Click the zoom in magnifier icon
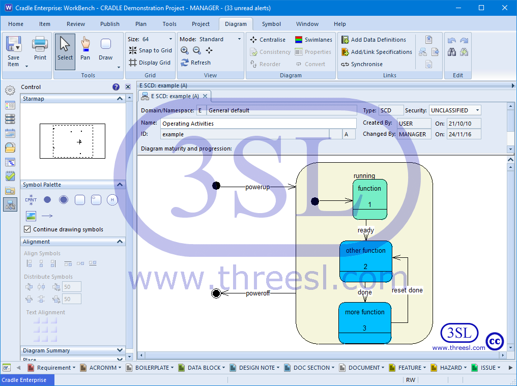Viewport: 517px width, 386px height. click(184, 50)
